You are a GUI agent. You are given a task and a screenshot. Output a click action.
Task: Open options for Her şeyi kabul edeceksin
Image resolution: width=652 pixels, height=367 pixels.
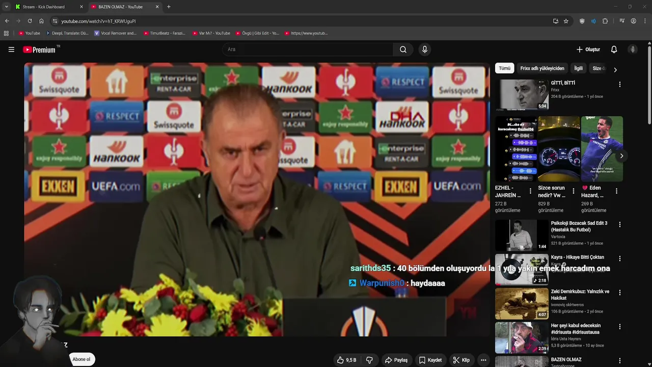pos(619,327)
